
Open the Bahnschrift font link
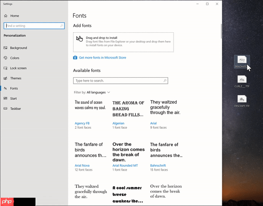158,165
